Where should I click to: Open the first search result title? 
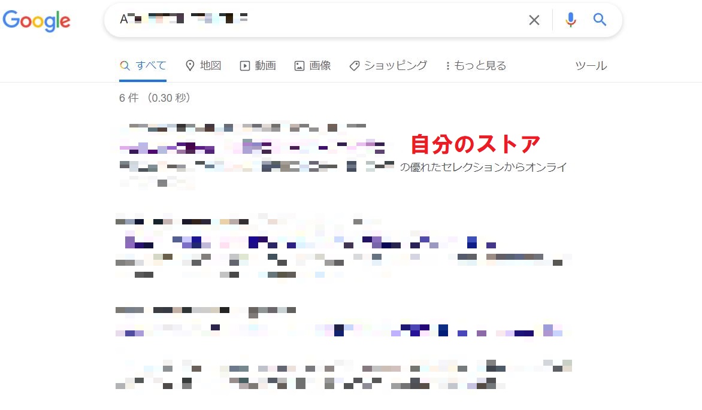(x=252, y=147)
